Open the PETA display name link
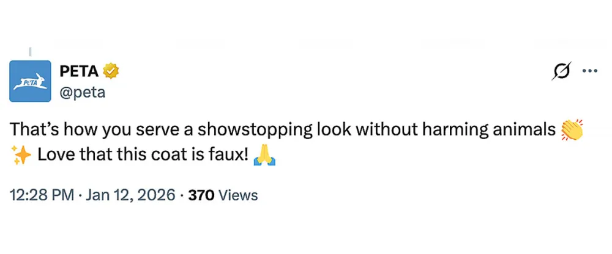The height and width of the screenshot is (254, 612). click(x=78, y=71)
